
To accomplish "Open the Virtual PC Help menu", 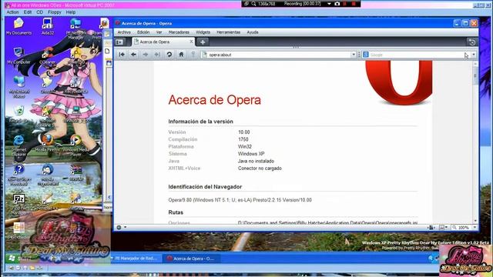I will (70, 12).
